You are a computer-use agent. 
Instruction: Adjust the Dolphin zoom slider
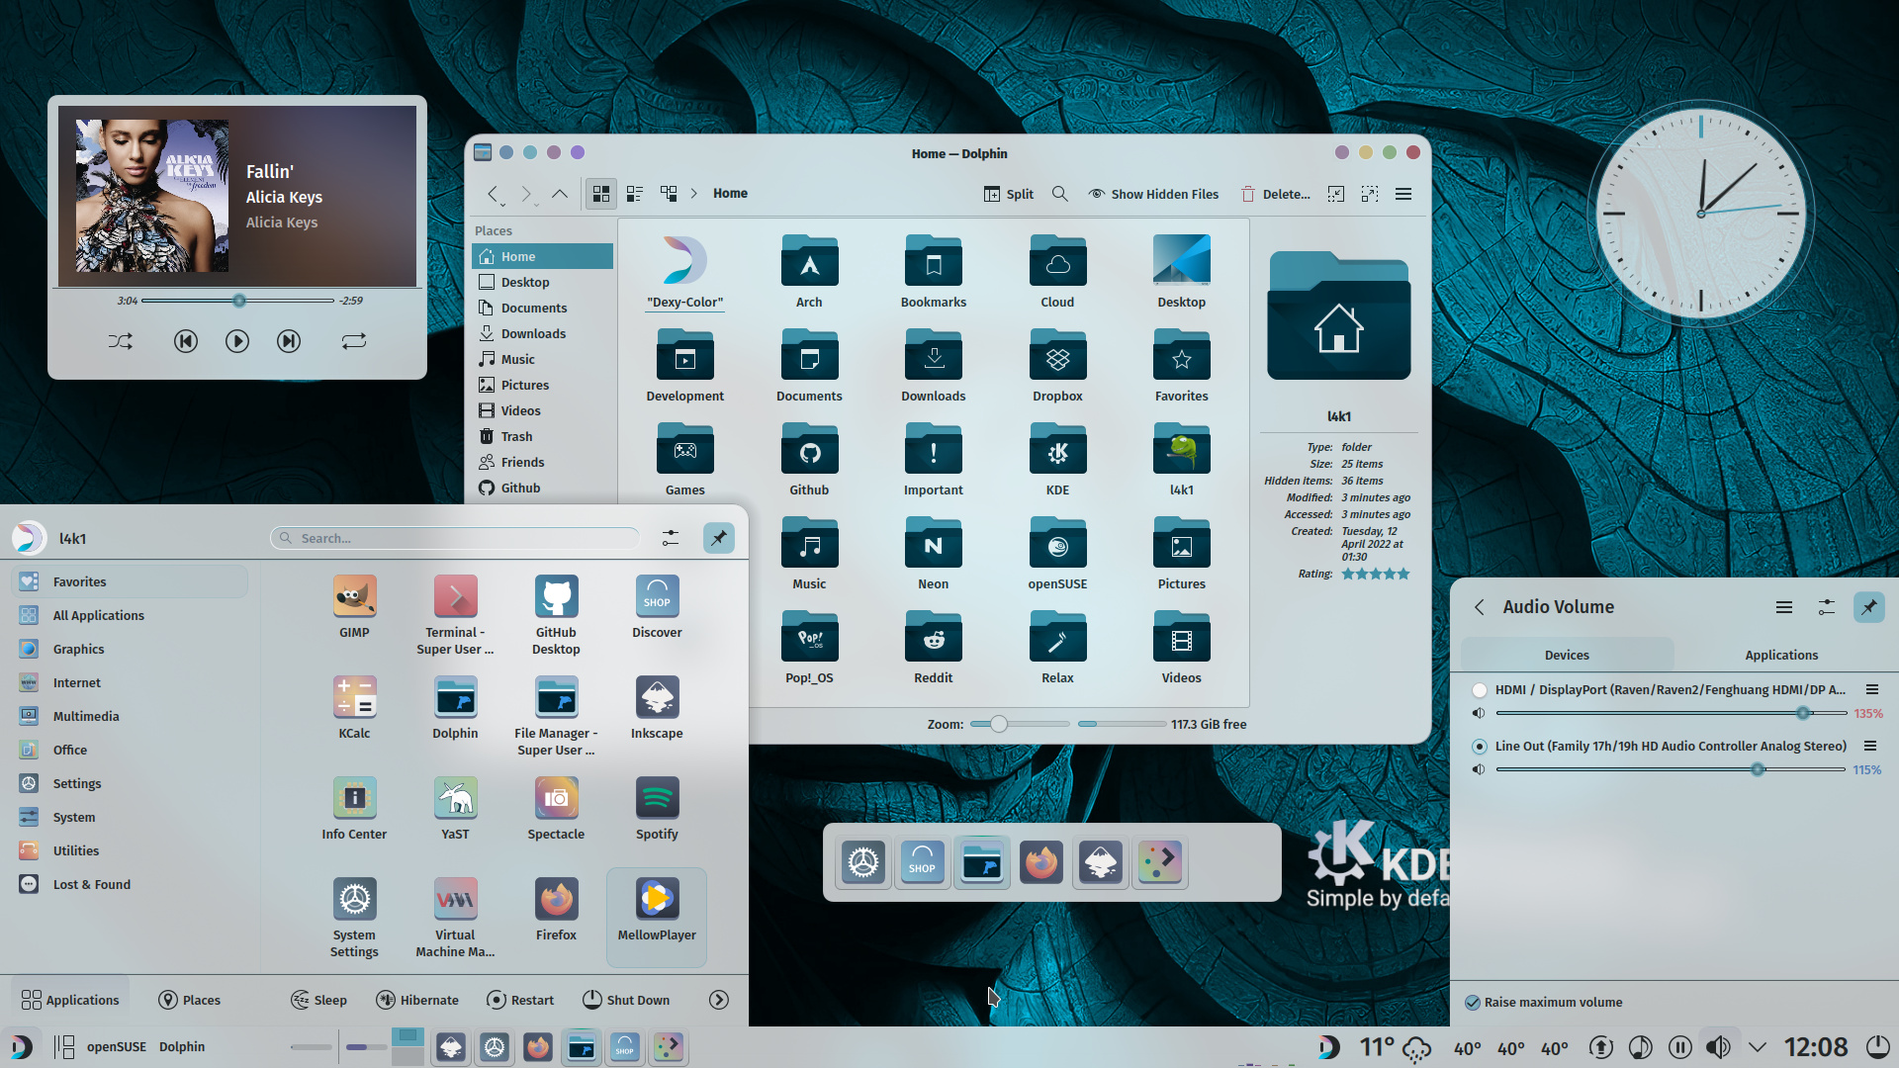coord(1019,724)
